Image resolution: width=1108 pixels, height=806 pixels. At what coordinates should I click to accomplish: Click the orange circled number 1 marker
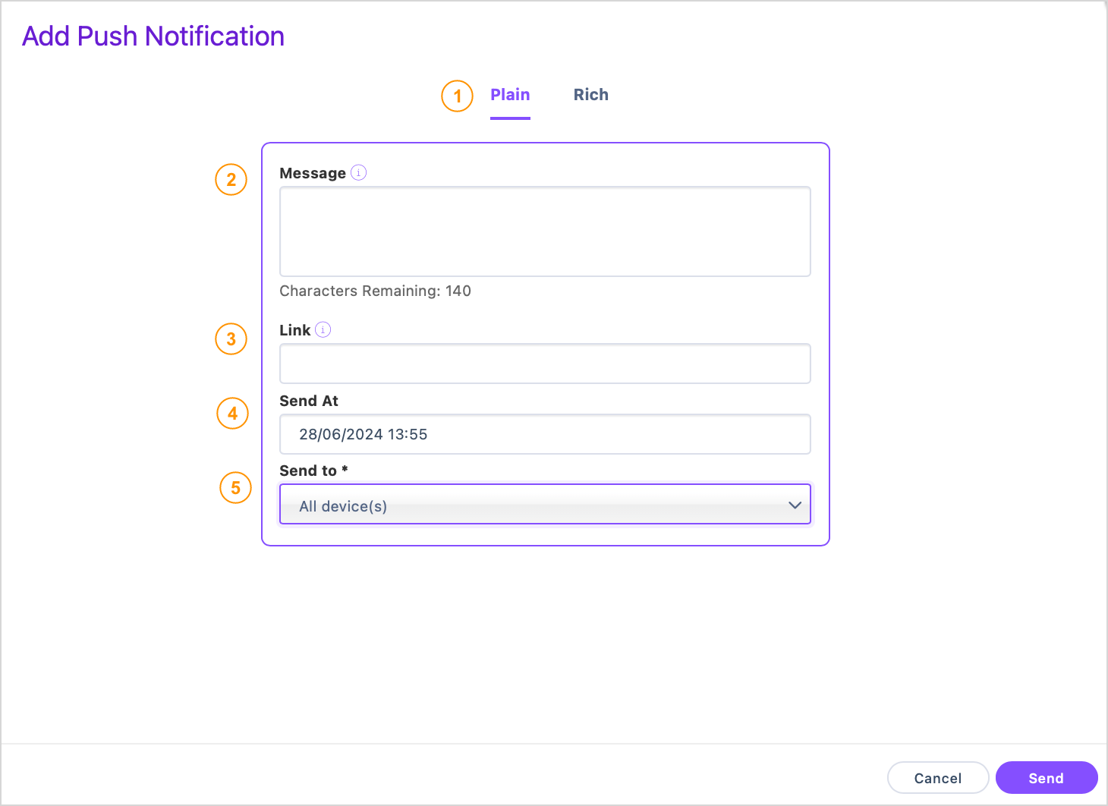click(x=458, y=96)
